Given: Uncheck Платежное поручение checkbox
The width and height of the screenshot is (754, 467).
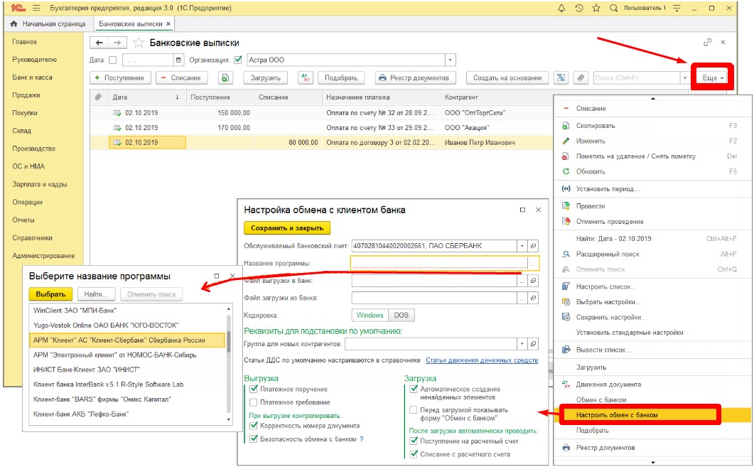Looking at the screenshot, I should coord(254,389).
